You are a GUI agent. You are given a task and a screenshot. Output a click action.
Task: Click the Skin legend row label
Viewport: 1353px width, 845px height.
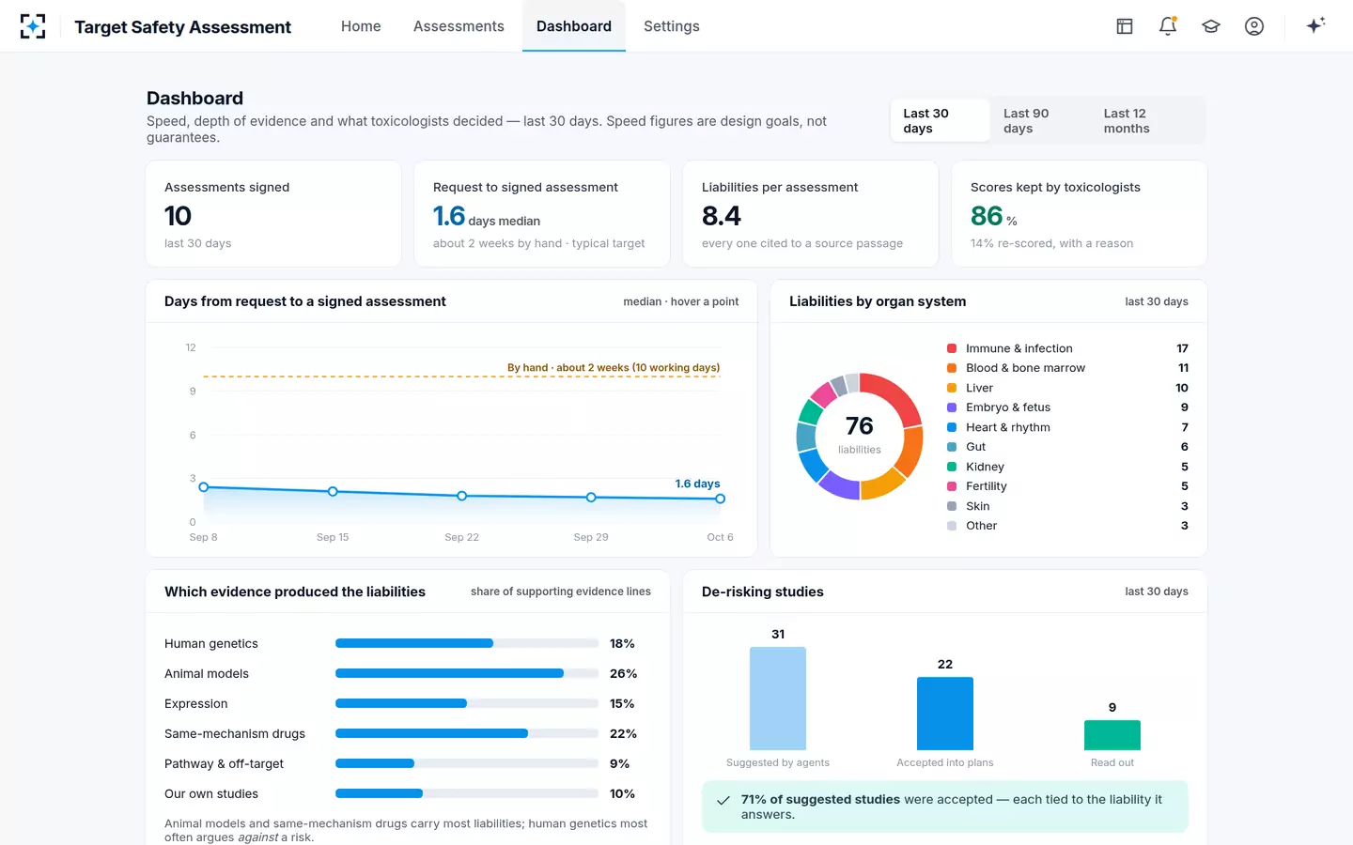click(x=978, y=506)
